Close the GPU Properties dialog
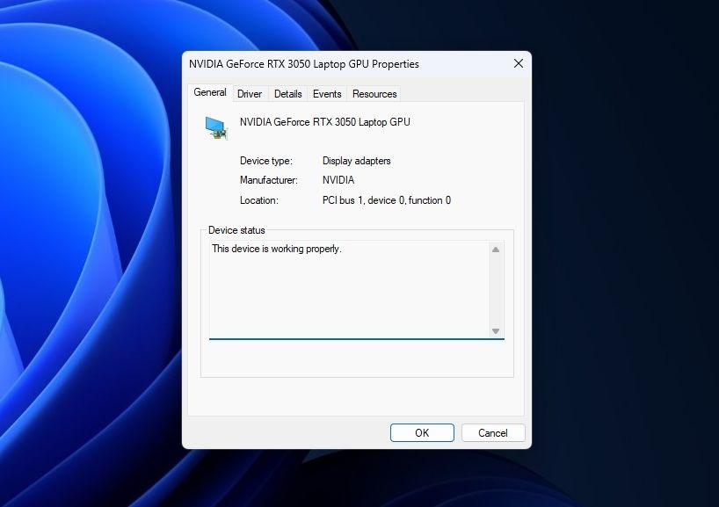 (x=519, y=64)
